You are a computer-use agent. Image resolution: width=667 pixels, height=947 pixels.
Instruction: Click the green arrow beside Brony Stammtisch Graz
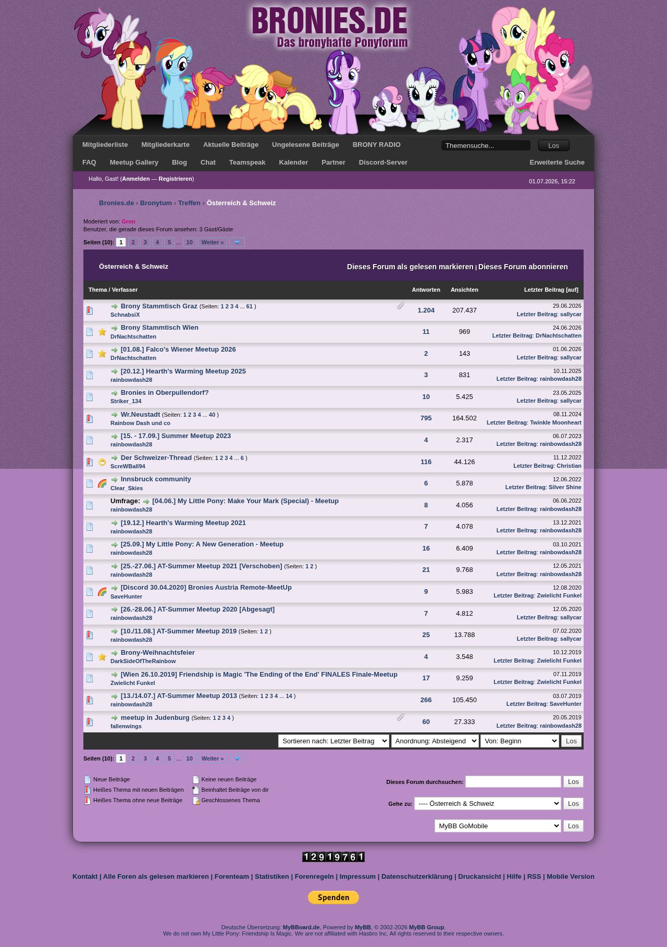[114, 306]
